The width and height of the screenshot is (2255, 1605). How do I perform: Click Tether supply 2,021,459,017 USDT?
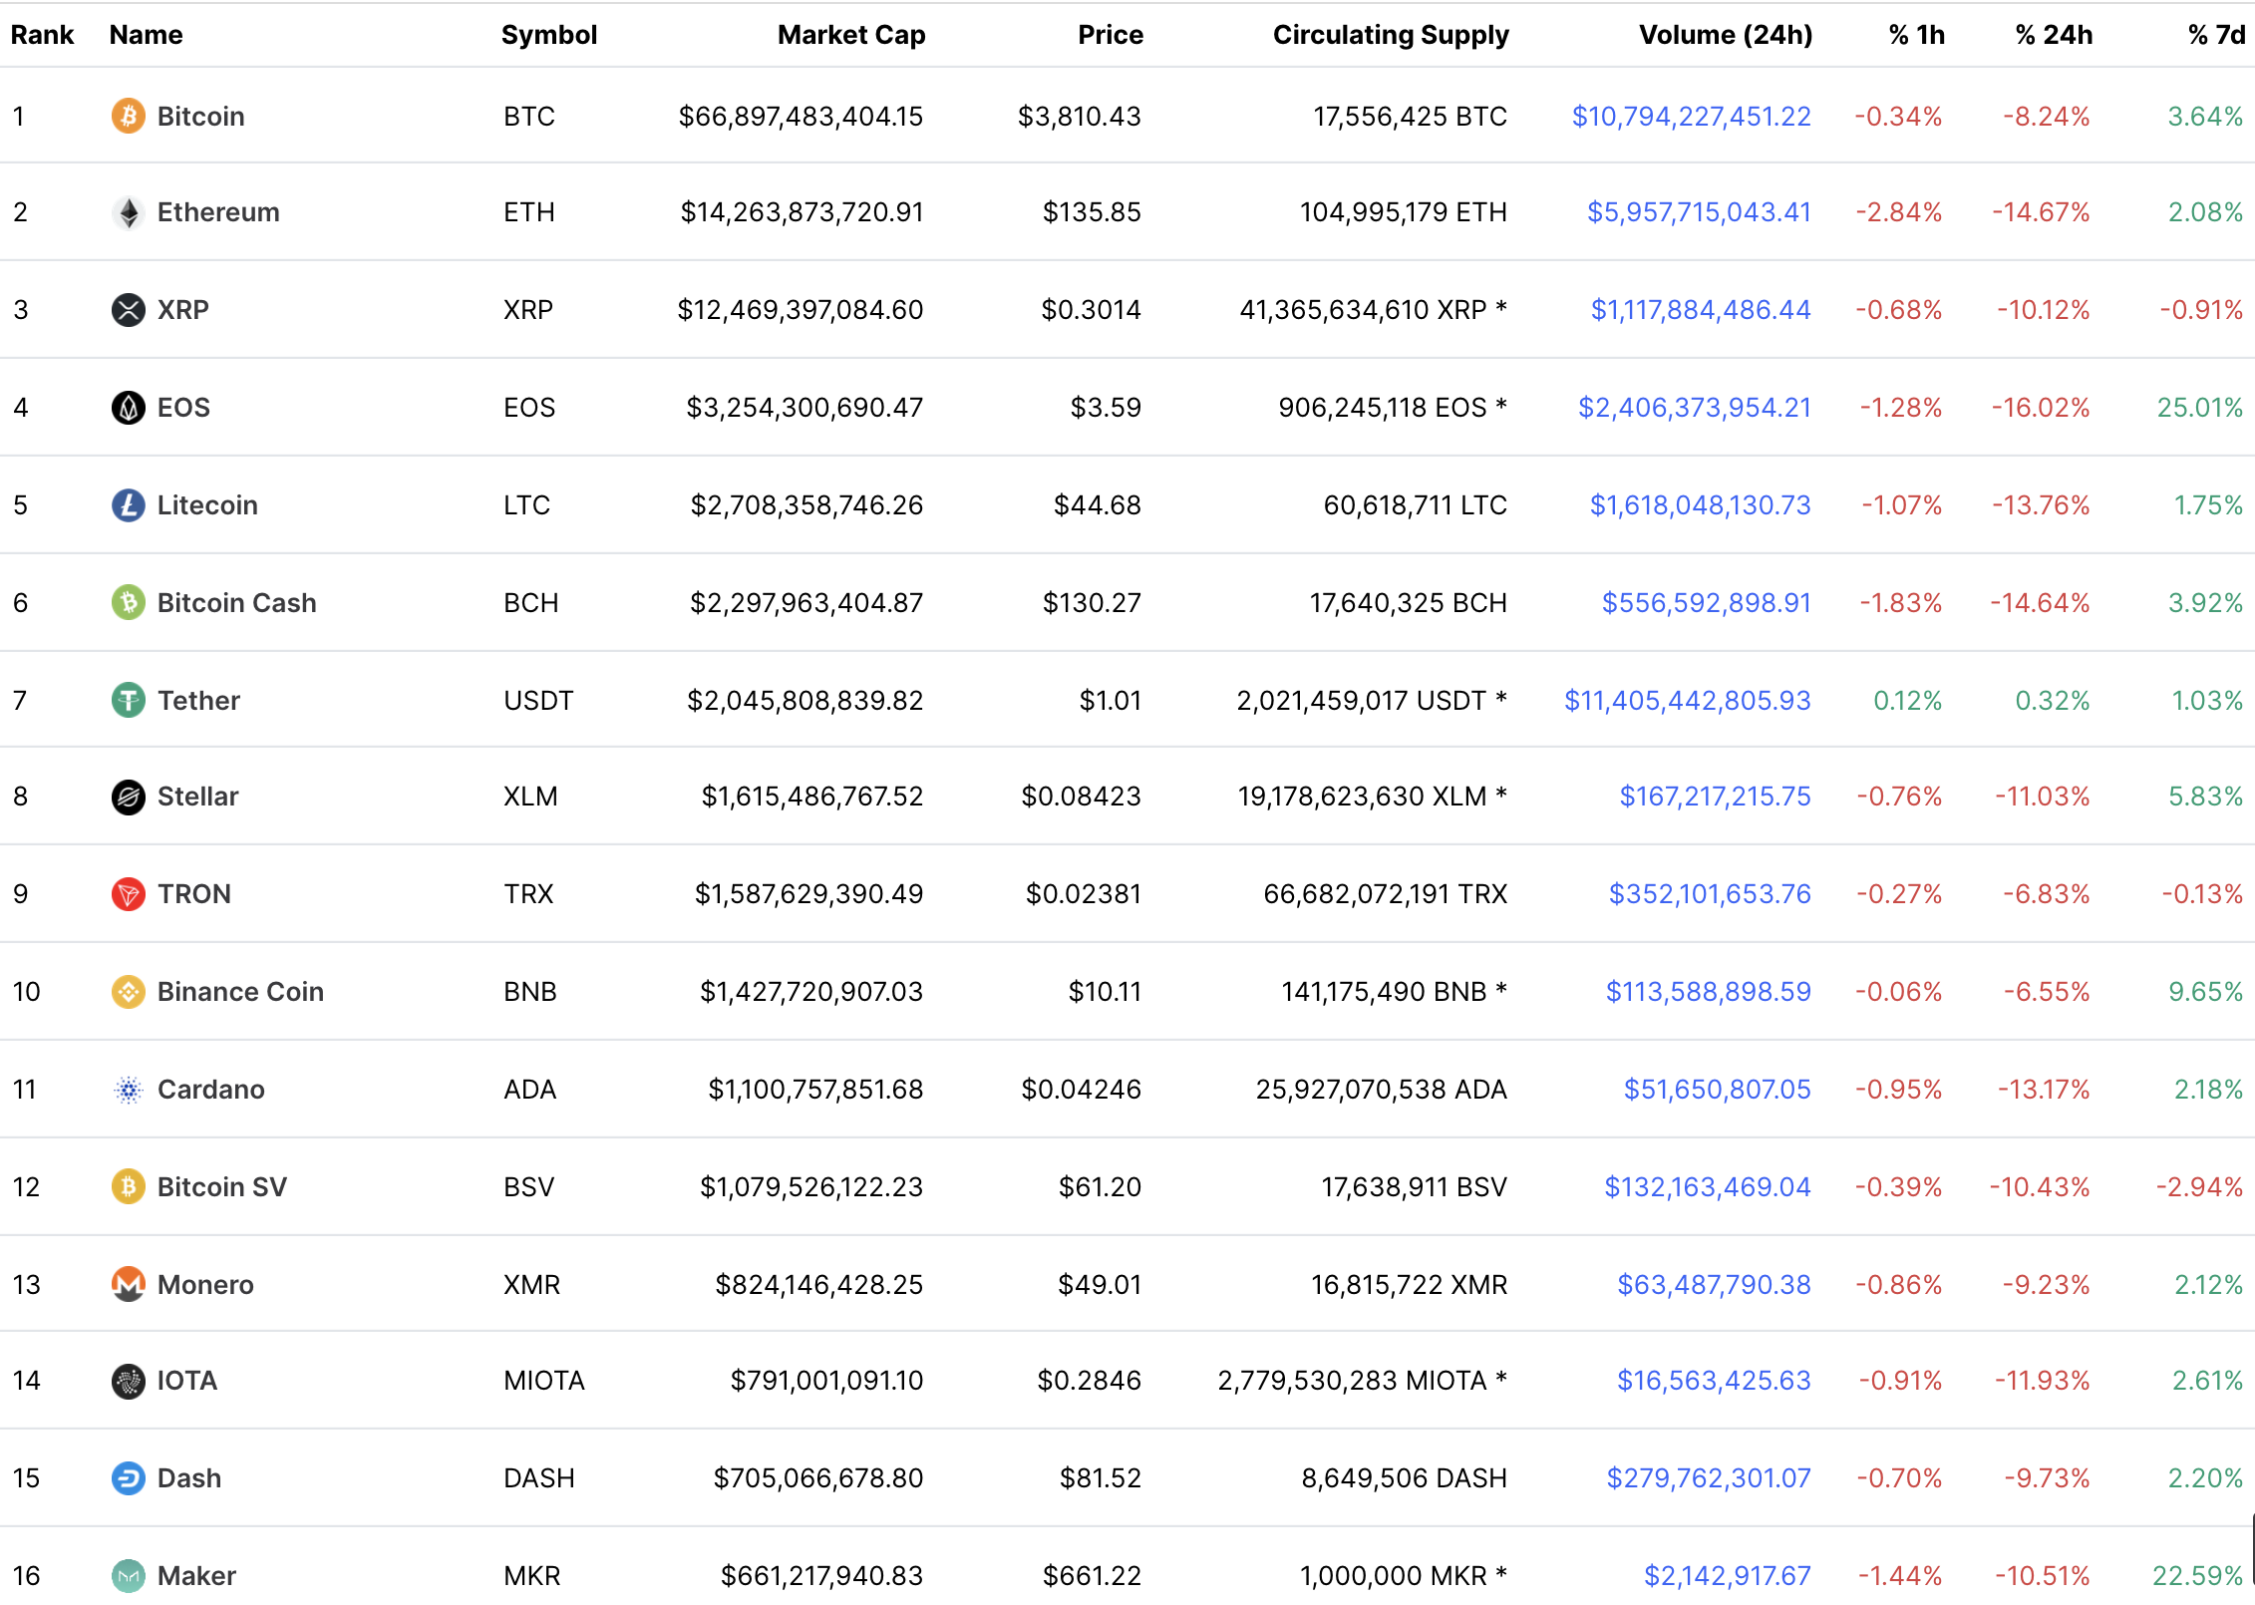point(1372,701)
